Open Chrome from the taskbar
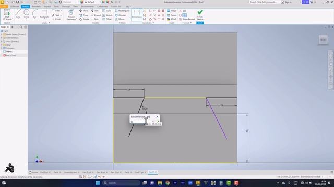Viewport: 334px width, 187px height. tap(168, 183)
